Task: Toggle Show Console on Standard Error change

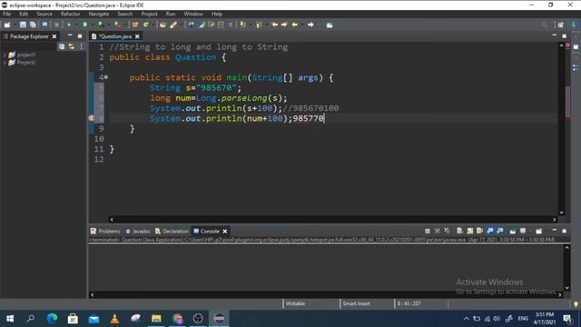Action: click(x=500, y=231)
